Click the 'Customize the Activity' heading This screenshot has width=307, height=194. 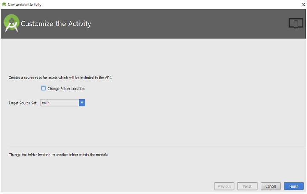point(56,24)
